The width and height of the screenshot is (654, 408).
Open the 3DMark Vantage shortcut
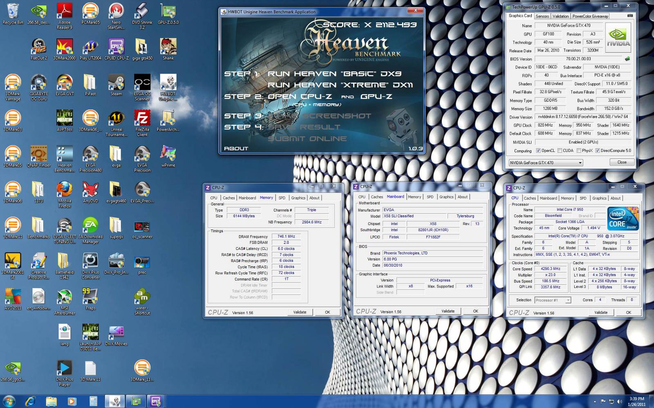(x=13, y=88)
